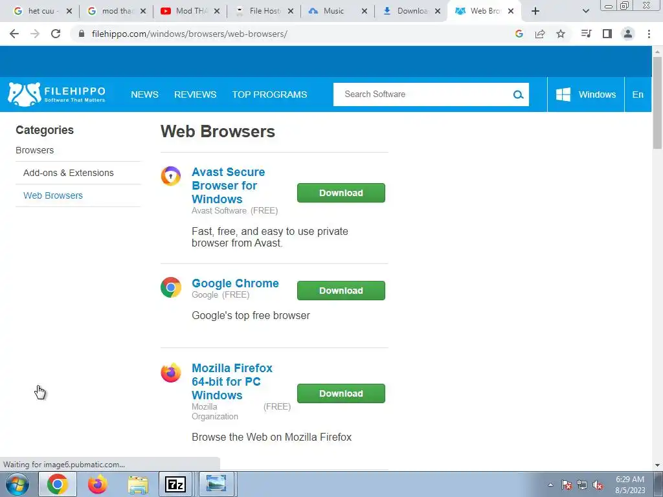Image resolution: width=663 pixels, height=497 pixels.
Task: Download Google Chrome
Action: tap(341, 291)
